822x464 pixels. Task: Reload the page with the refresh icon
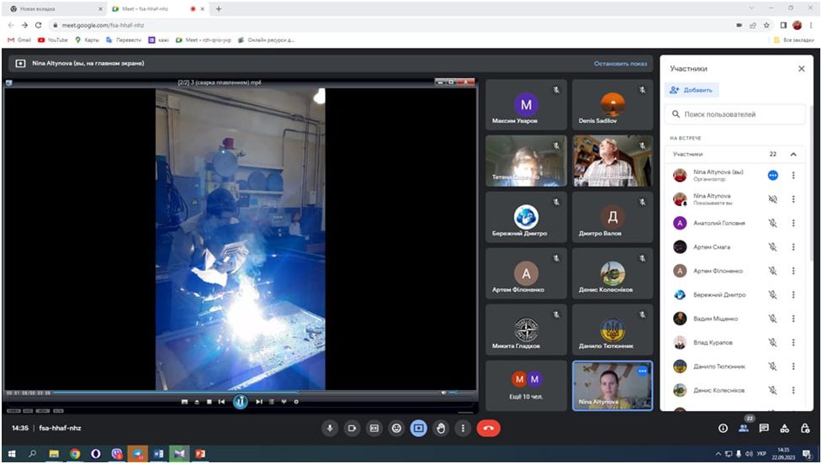pyautogui.click(x=38, y=25)
